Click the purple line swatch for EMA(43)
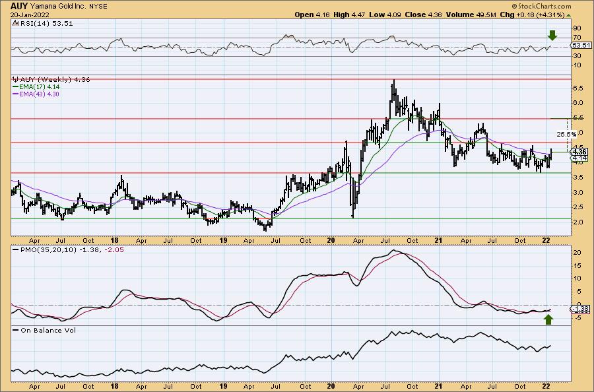 (16, 94)
